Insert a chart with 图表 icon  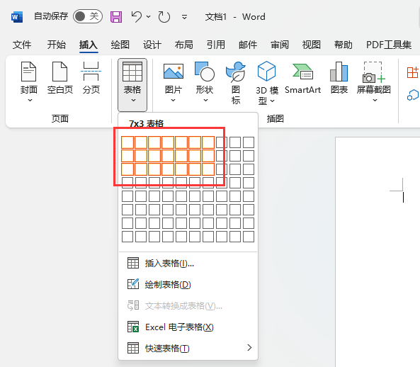(x=339, y=78)
